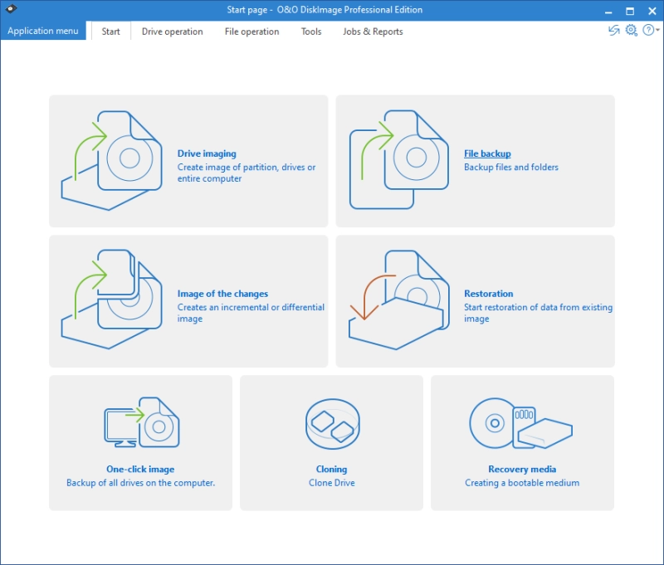Click the File backup link
Viewport: 664px width, 565px height.
487,153
